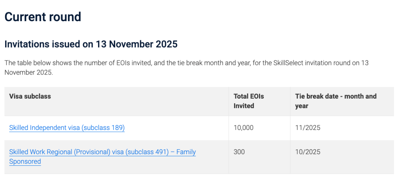Click the word "Sponsored" in the 491 link
This screenshot has width=395, height=176.
click(25, 161)
